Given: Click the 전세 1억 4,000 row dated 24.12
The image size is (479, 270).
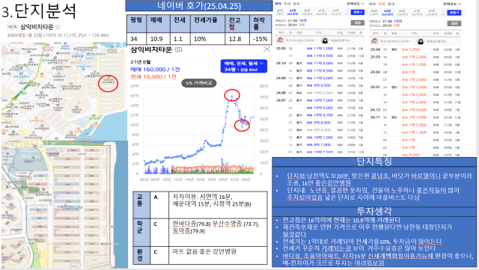Looking at the screenshot, I should (x=415, y=110).
